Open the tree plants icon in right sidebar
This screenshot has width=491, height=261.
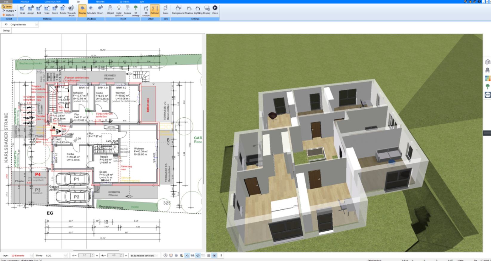(487, 86)
